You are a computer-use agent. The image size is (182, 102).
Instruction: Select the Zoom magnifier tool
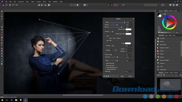coord(2,64)
